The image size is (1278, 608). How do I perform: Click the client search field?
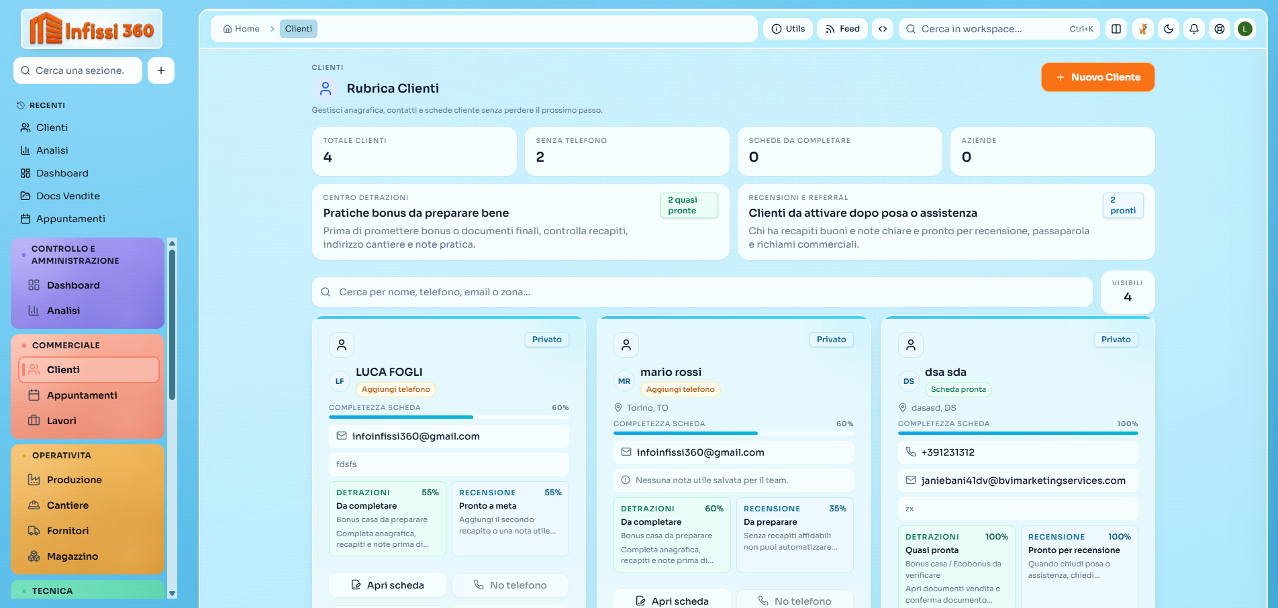coord(701,292)
